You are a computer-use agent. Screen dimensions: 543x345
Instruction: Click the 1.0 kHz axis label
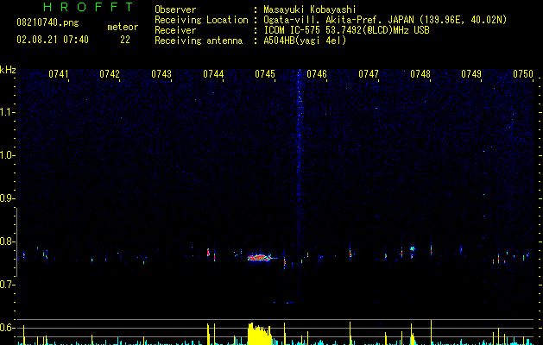click(x=7, y=155)
